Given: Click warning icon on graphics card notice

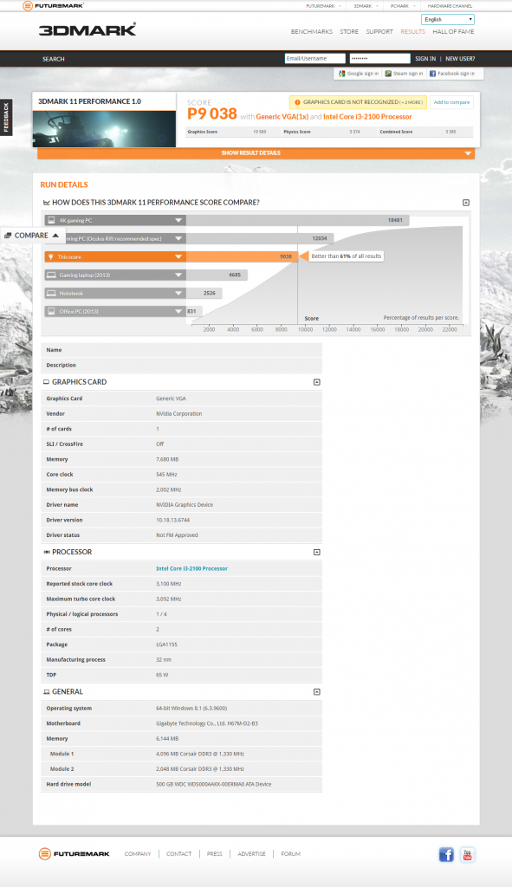Looking at the screenshot, I should click(x=297, y=102).
